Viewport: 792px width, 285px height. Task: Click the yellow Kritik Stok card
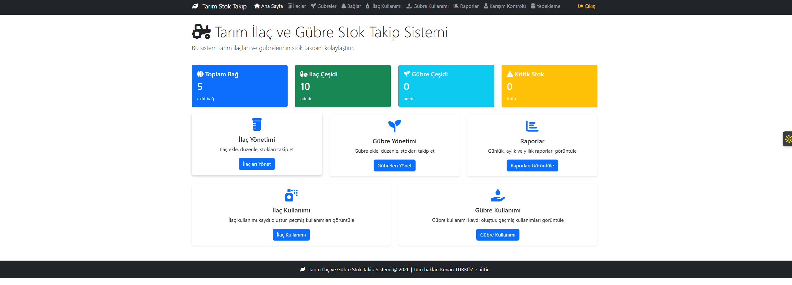coord(549,86)
